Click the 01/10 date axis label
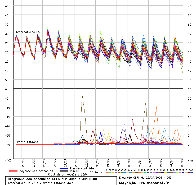196x185 pixels. (x=108, y=163)
